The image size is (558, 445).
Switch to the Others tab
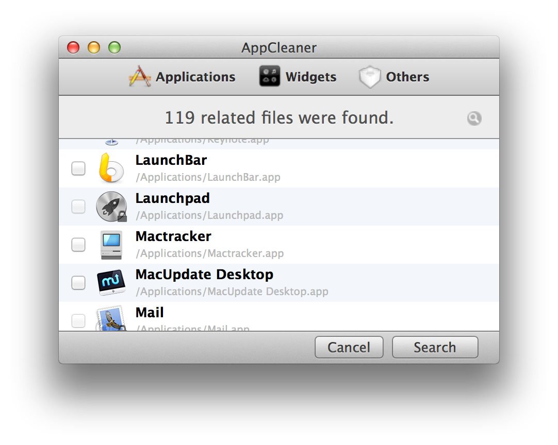pos(394,77)
